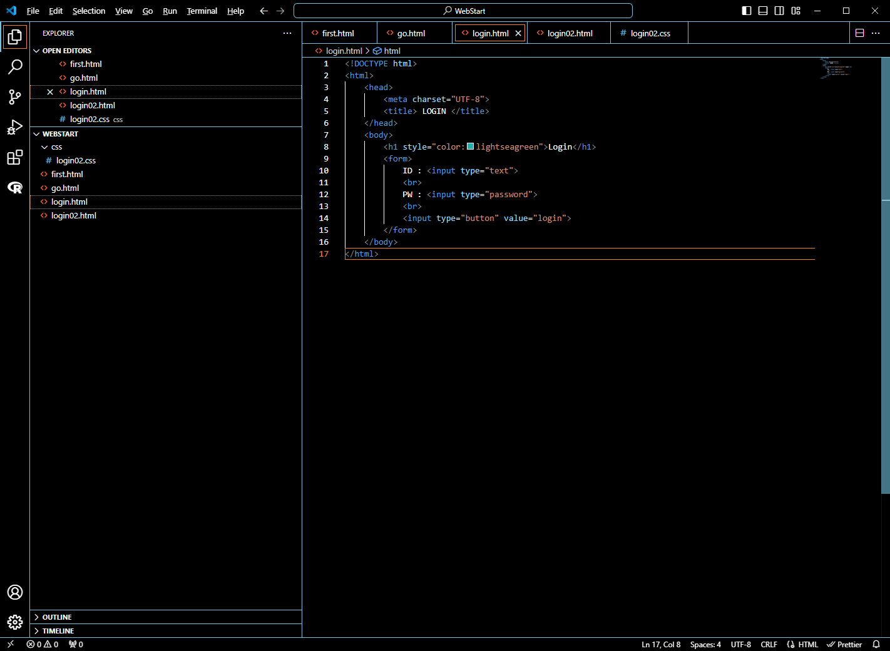
Task: Open the remote window indicator in status bar
Action: pos(11,644)
